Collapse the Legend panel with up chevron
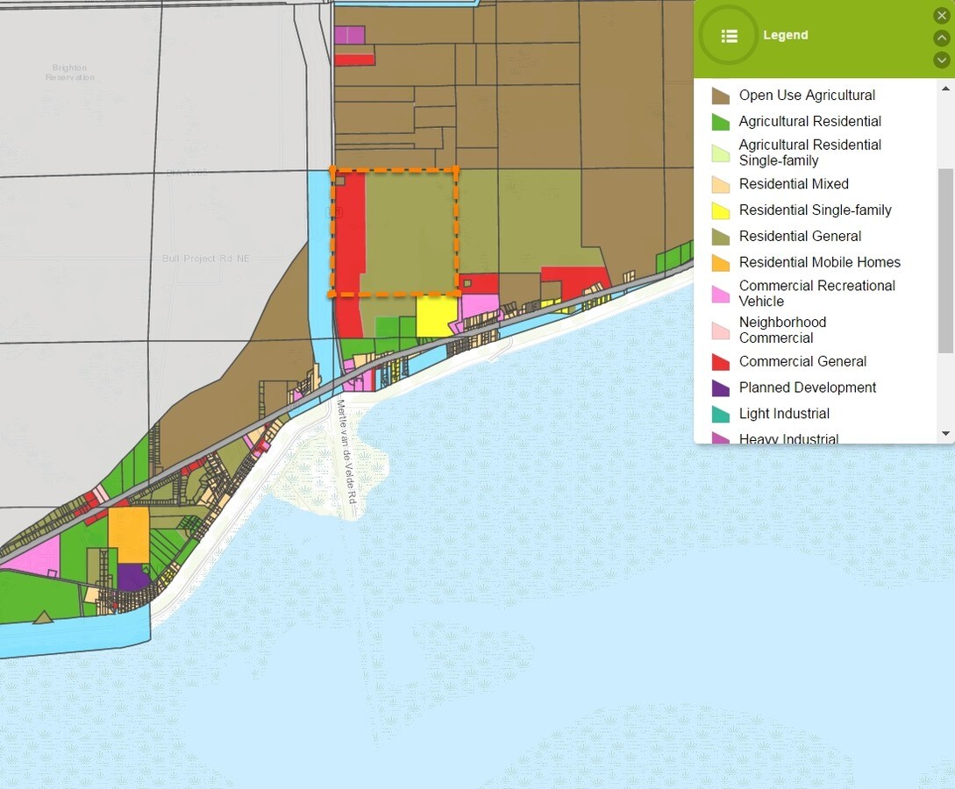Screen dimensions: 955x789 click(942, 38)
